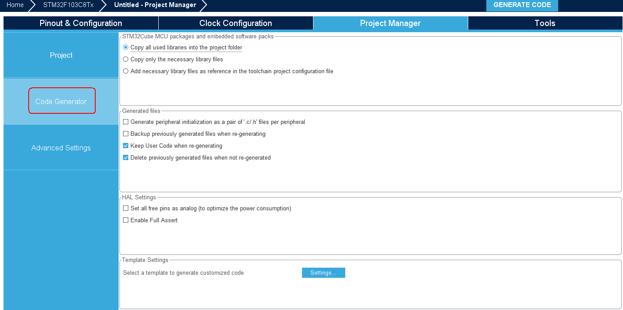Image resolution: width=623 pixels, height=310 pixels.
Task: Click 'STM32Cube MCU packages and embedded software packs' title
Action: click(x=198, y=37)
